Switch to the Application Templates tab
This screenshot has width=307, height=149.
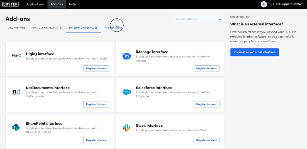[x=47, y=28]
